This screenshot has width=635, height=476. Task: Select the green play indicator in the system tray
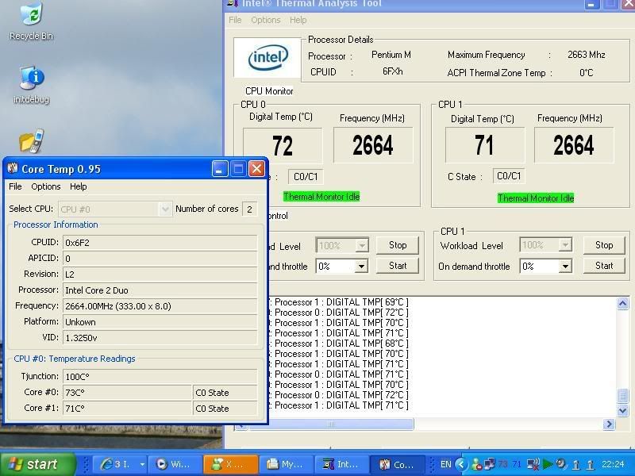(546, 464)
